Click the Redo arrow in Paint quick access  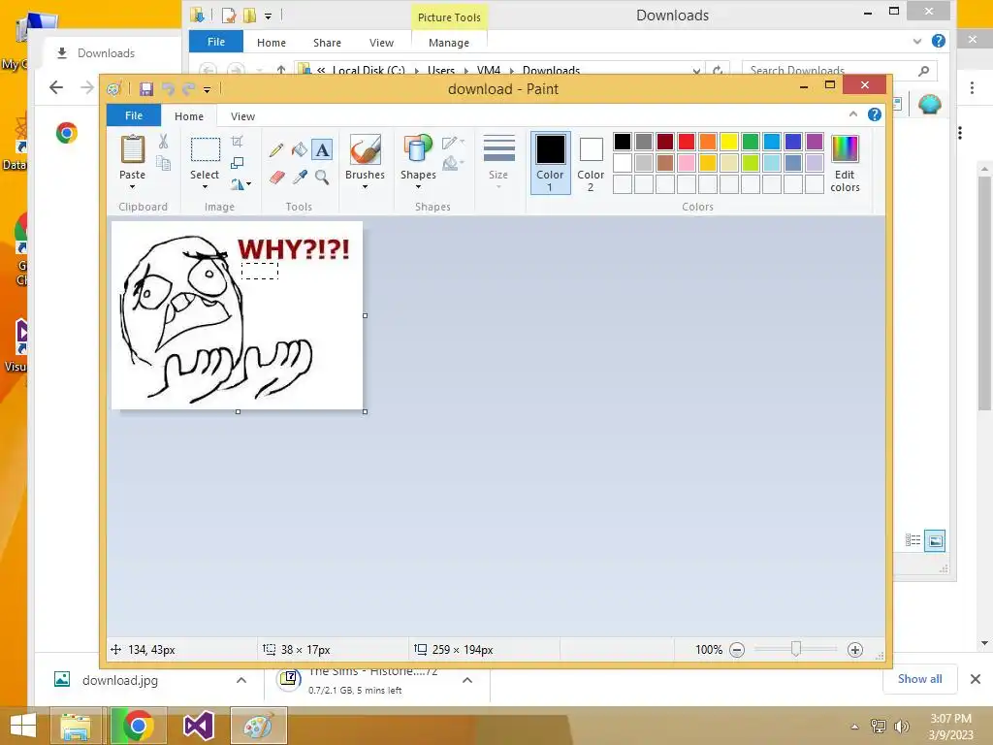coord(188,89)
